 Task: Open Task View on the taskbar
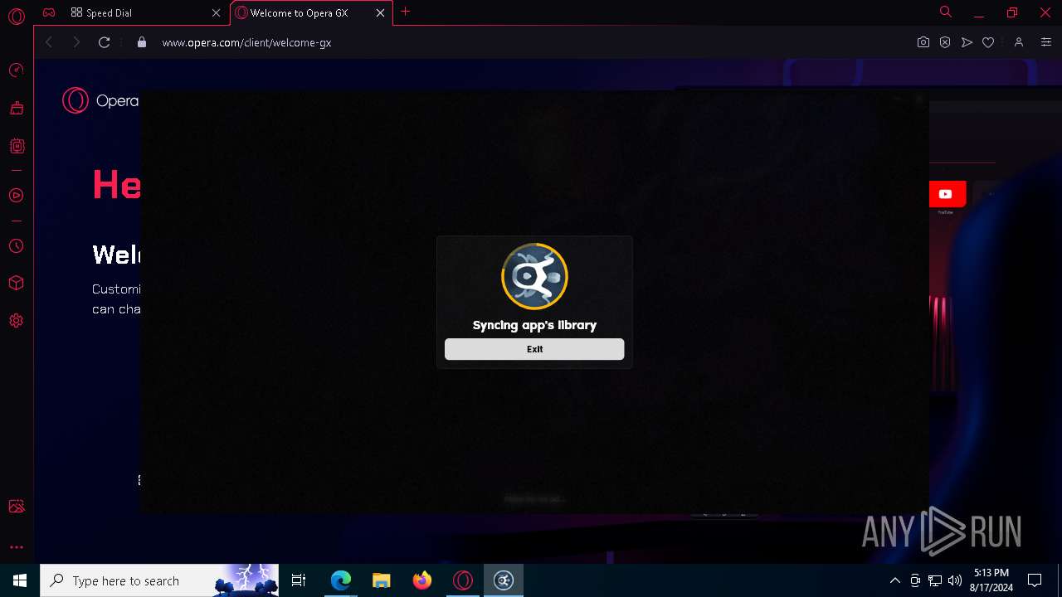click(x=299, y=580)
